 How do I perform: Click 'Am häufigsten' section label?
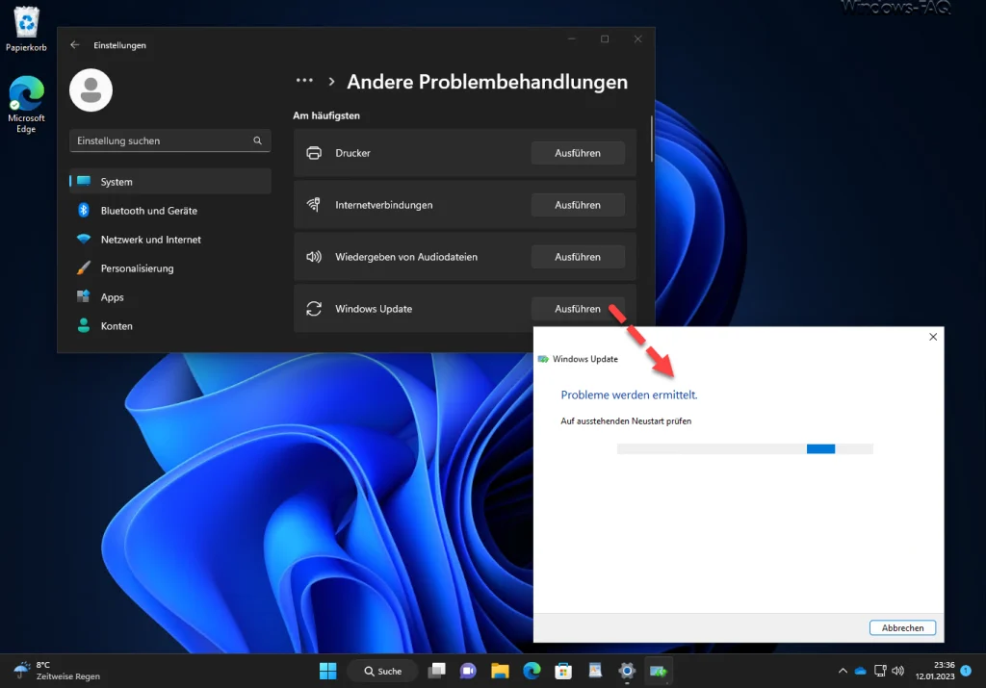[x=326, y=115]
